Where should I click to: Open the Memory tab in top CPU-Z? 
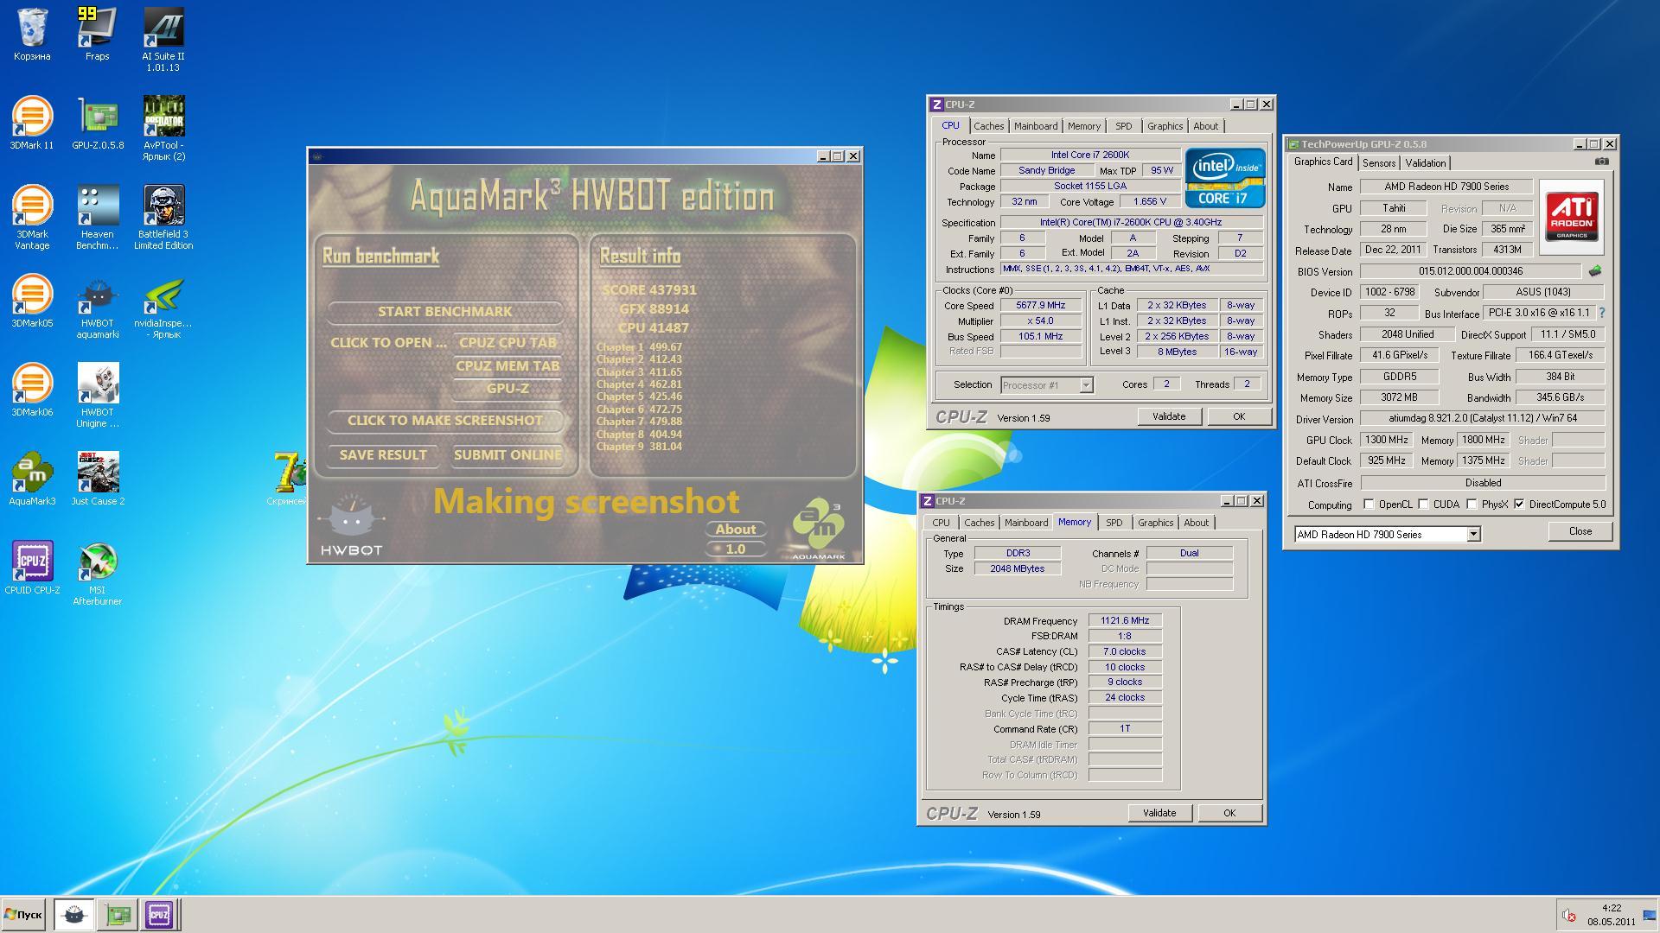click(1083, 126)
